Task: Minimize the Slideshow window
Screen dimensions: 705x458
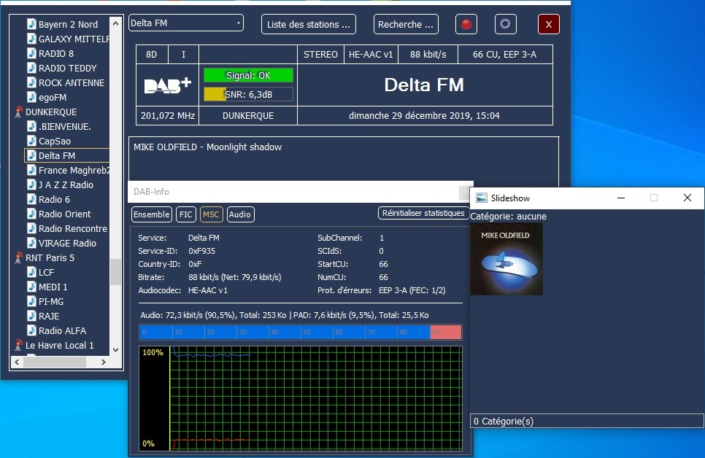Action: [621, 198]
